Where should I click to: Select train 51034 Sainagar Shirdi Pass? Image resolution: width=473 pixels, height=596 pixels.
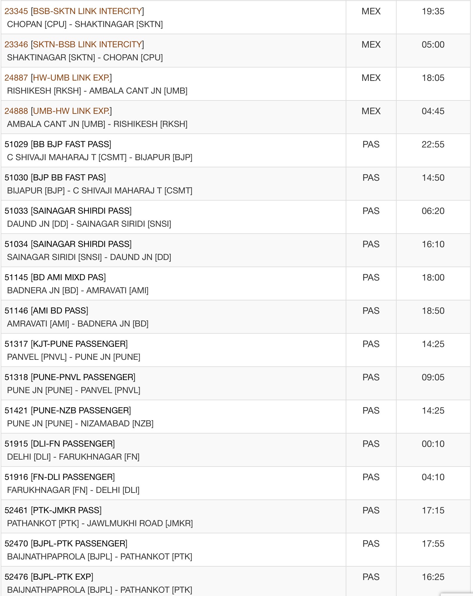(x=68, y=244)
